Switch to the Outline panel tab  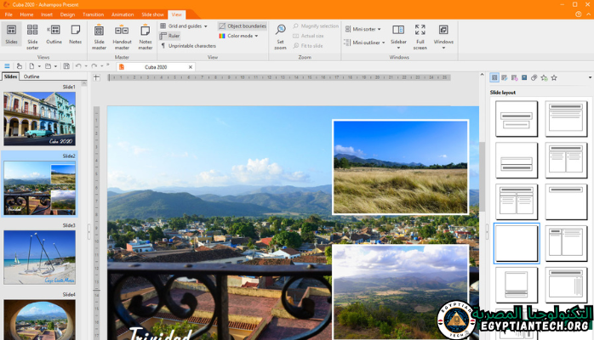pos(31,76)
